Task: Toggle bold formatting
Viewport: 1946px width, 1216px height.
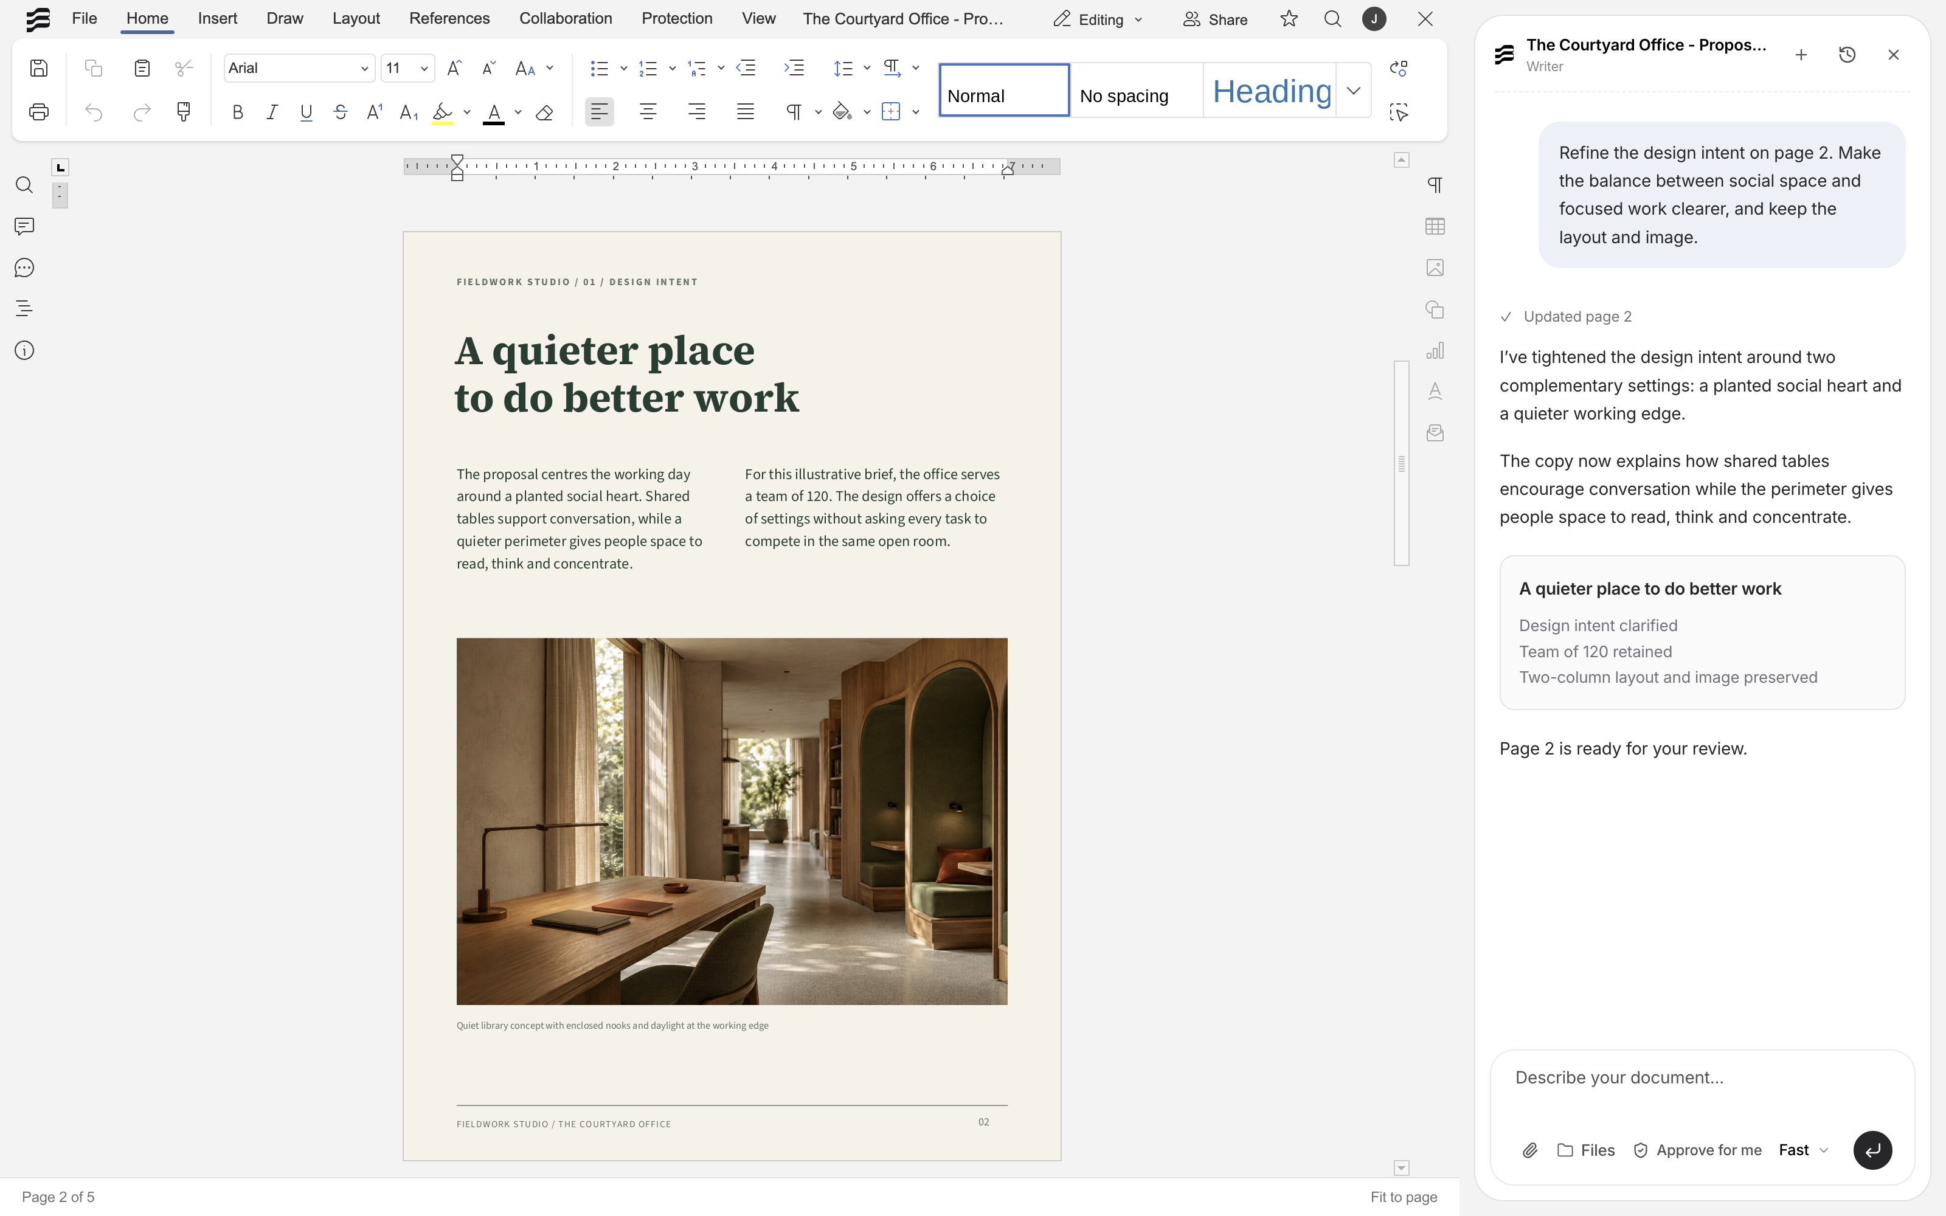Action: tap(237, 112)
